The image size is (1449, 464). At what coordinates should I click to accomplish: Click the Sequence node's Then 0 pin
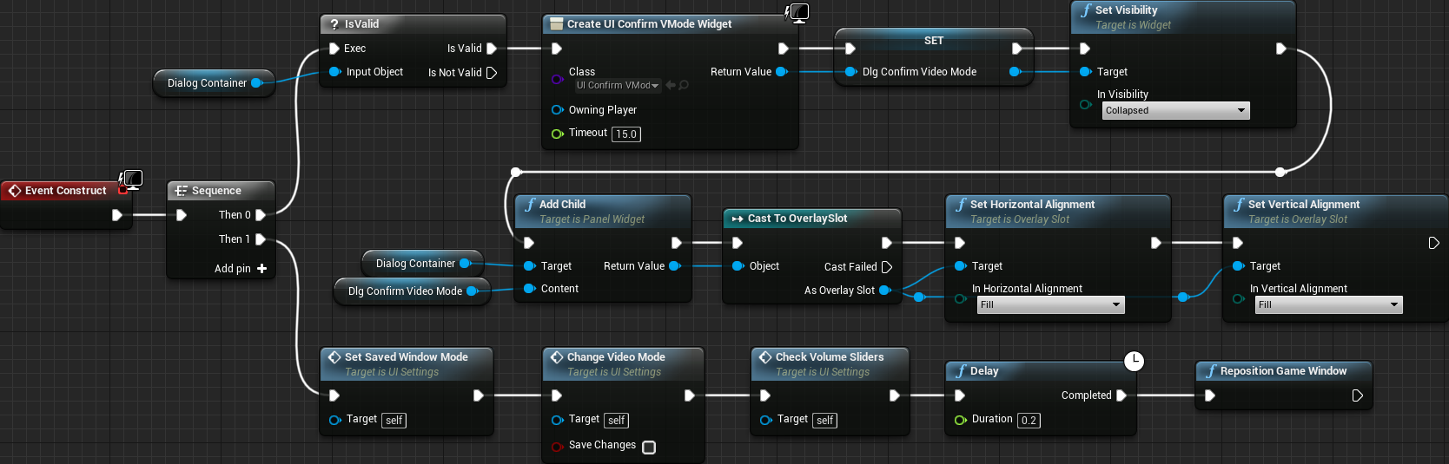click(260, 215)
